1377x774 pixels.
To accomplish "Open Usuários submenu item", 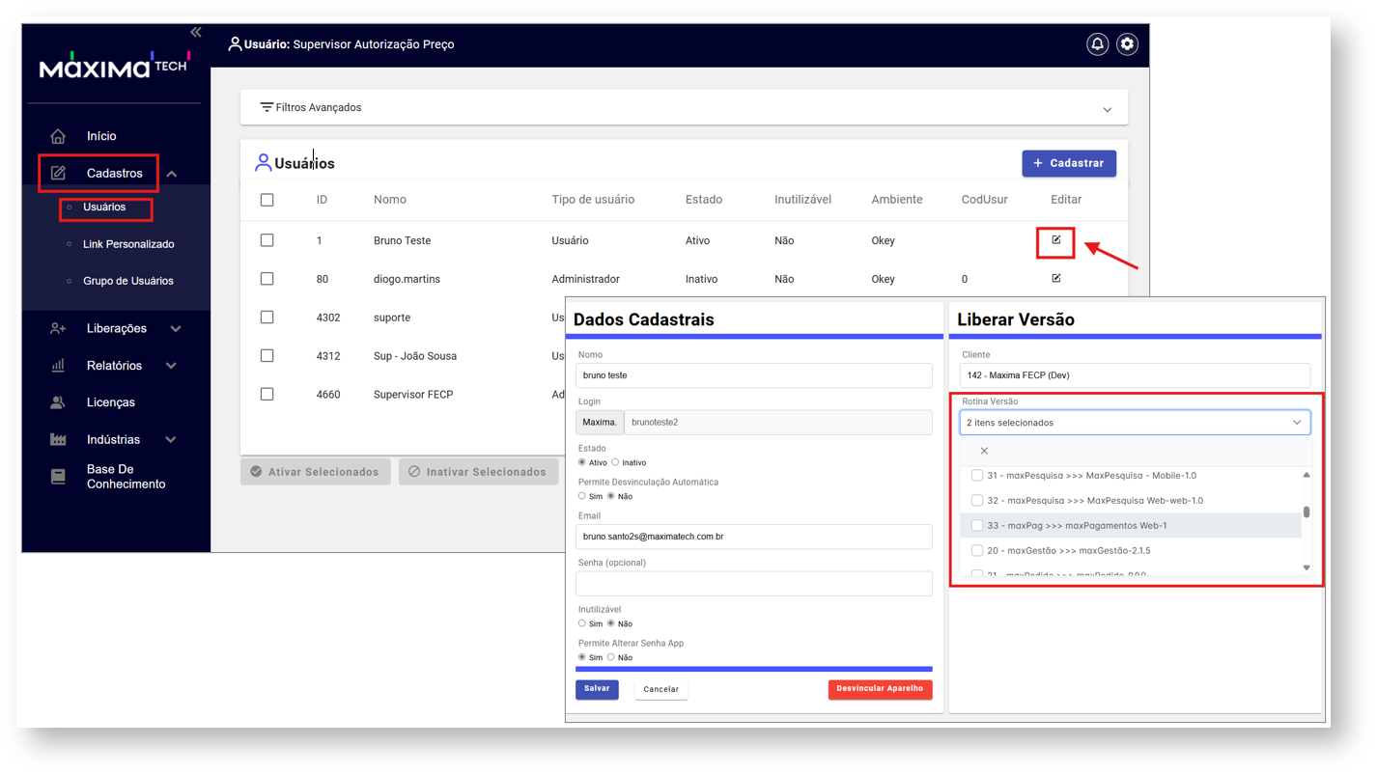I will click(104, 207).
